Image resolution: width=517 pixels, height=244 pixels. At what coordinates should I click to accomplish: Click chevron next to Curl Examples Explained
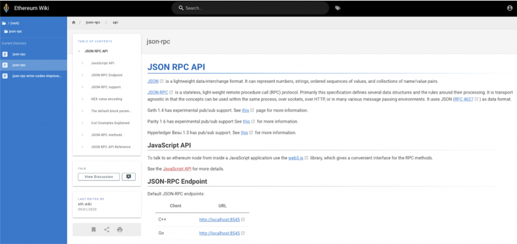[x=82, y=123]
